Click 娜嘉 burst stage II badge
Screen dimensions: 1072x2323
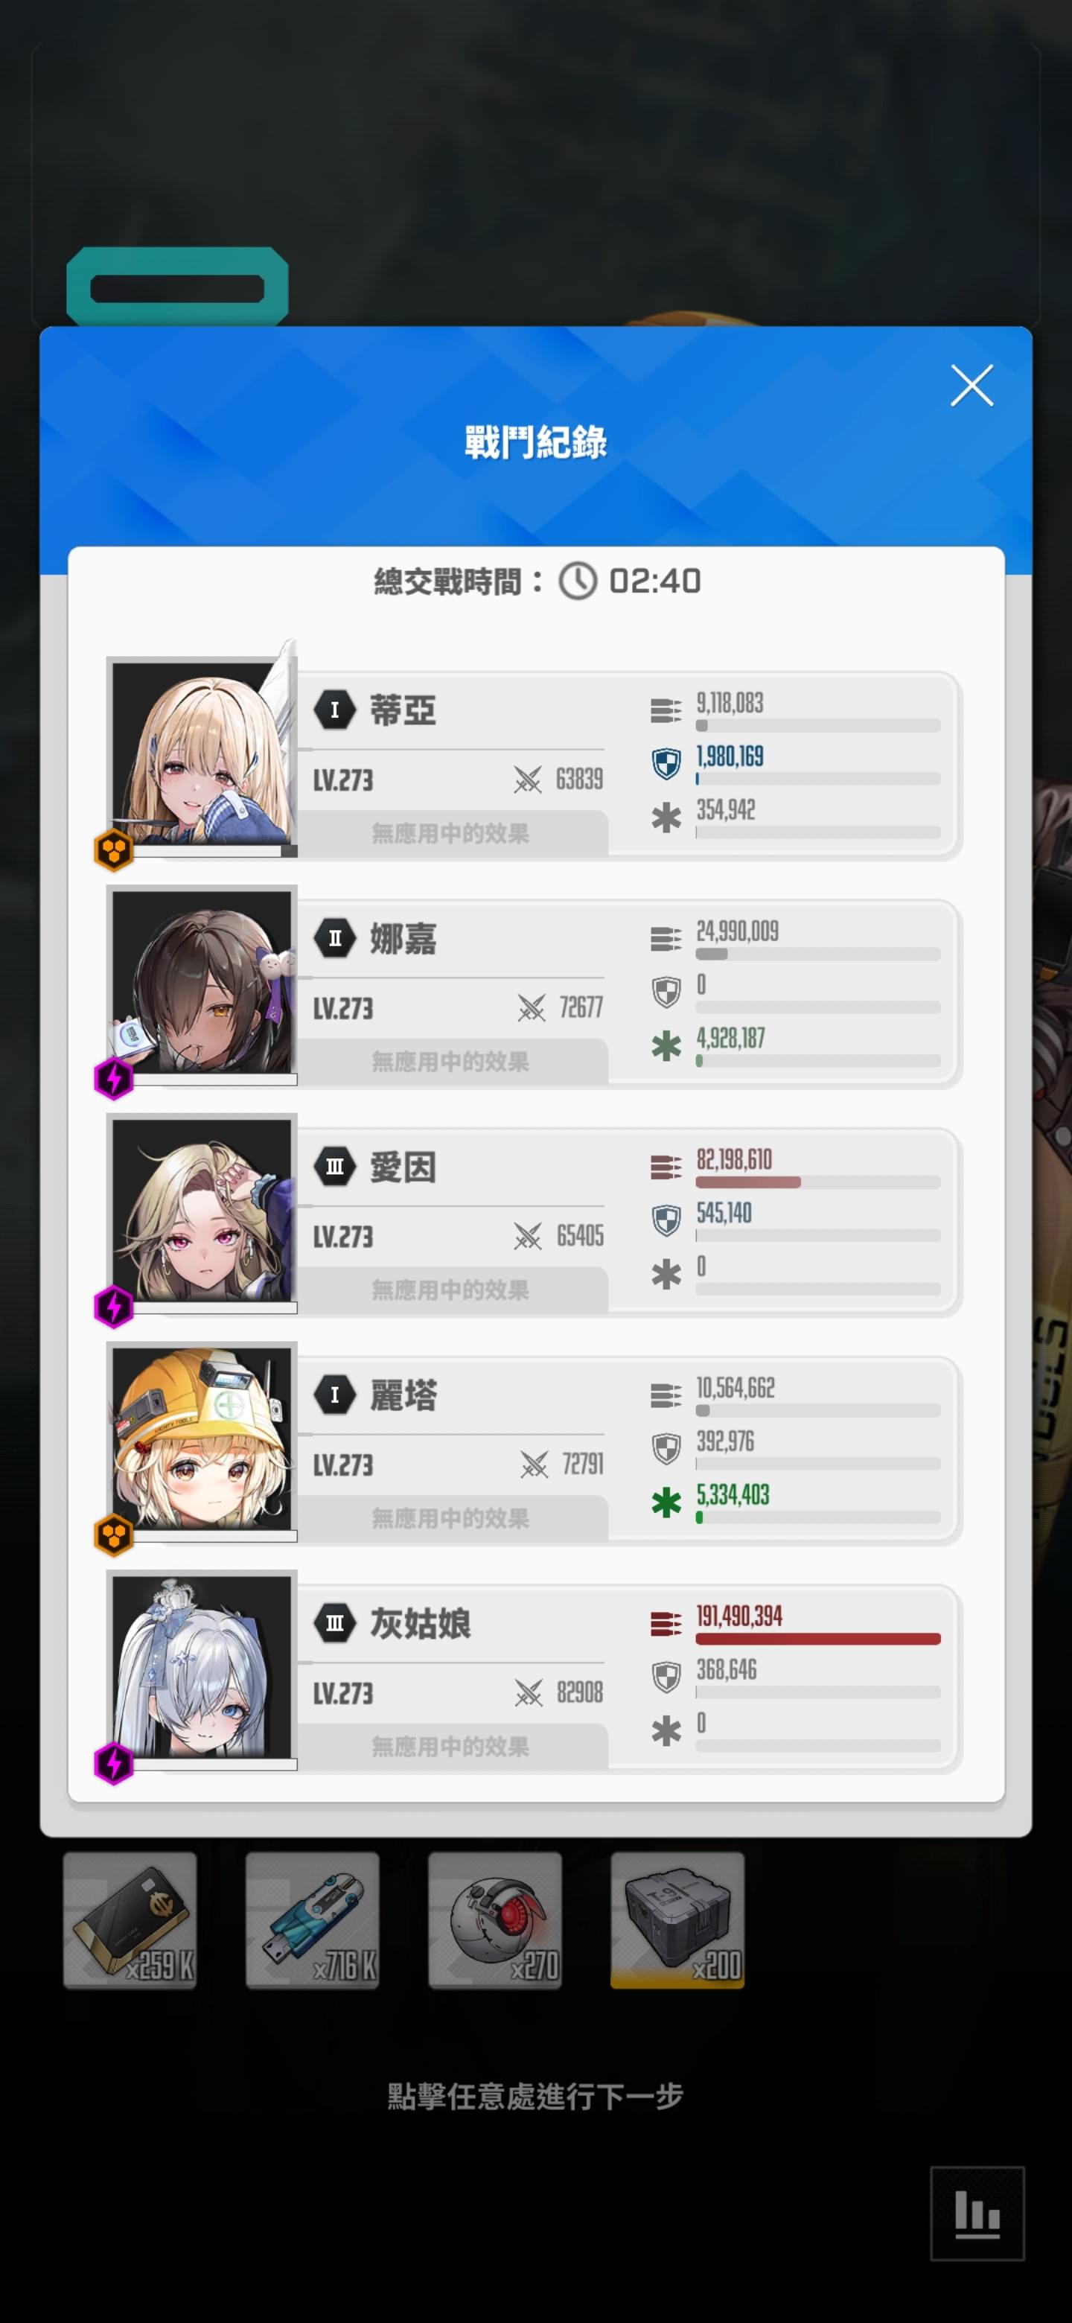click(334, 938)
